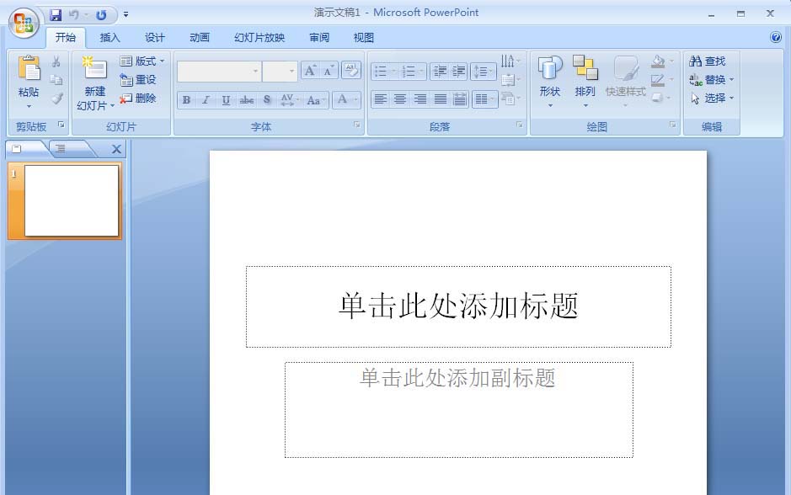The height and width of the screenshot is (495, 791).
Task: Toggle strikethrough abc formatting
Action: (246, 100)
